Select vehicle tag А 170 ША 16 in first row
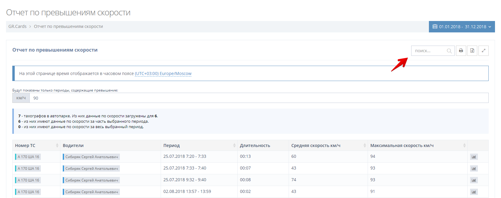 [28, 157]
